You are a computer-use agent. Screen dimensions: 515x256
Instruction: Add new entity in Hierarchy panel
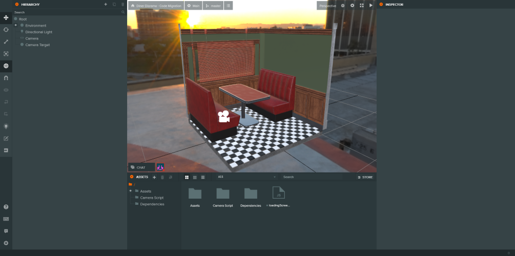point(106,4)
